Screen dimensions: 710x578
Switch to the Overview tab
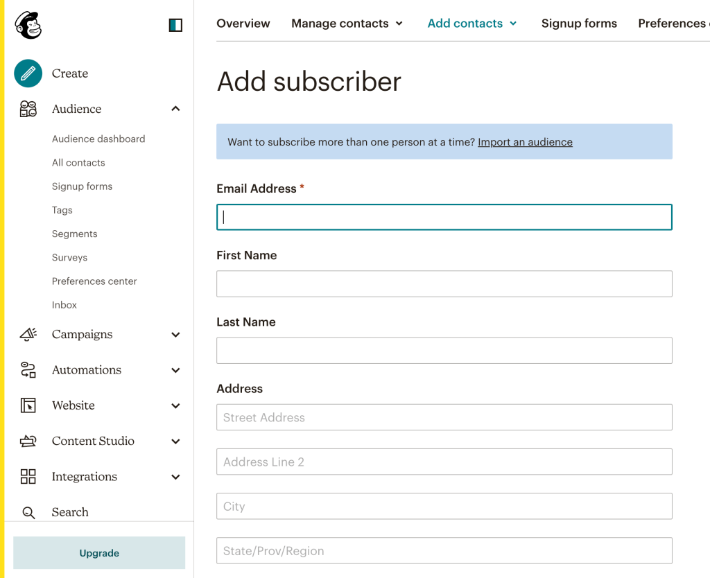coord(243,23)
